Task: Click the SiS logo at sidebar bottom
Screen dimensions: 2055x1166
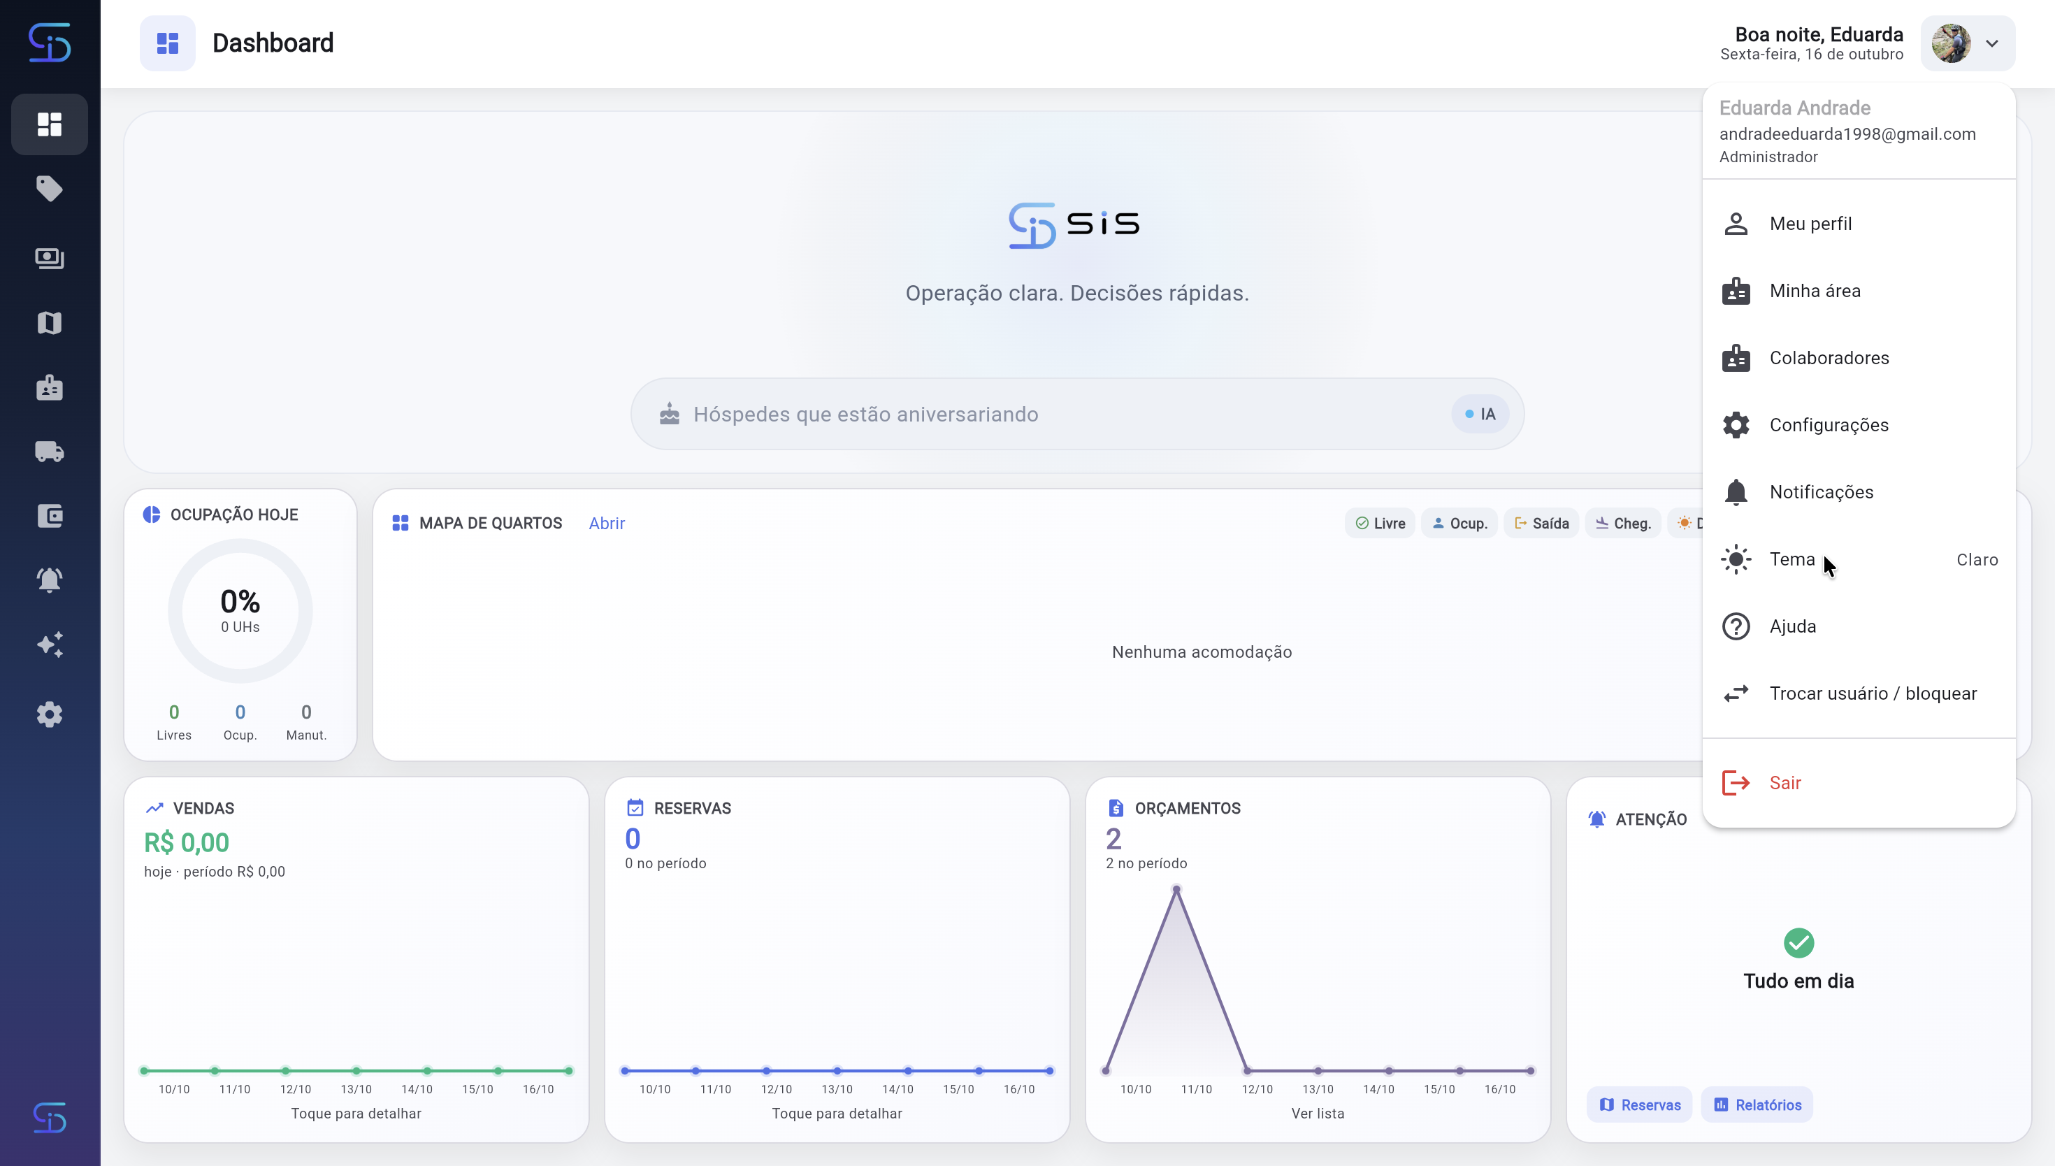Action: [x=50, y=1118]
